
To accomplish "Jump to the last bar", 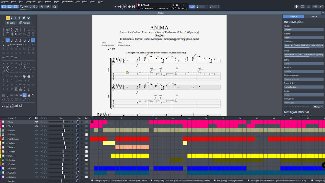I will (x=133, y=6).
